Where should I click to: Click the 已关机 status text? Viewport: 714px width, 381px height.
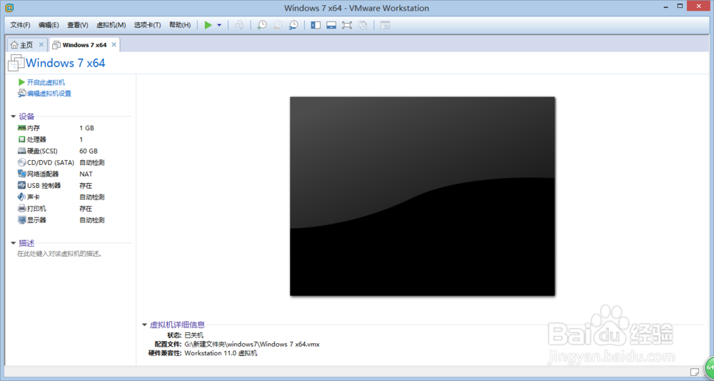pos(194,335)
